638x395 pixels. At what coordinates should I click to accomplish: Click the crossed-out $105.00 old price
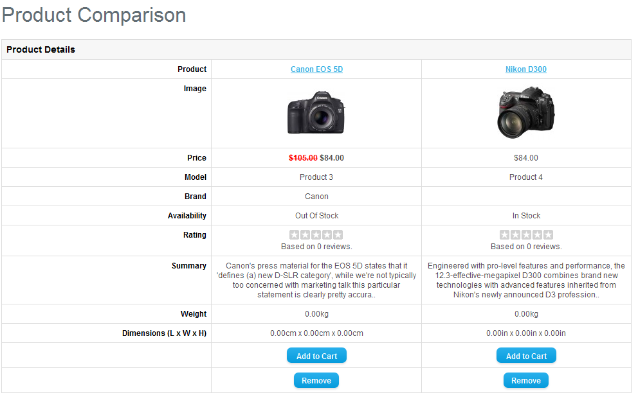[303, 158]
